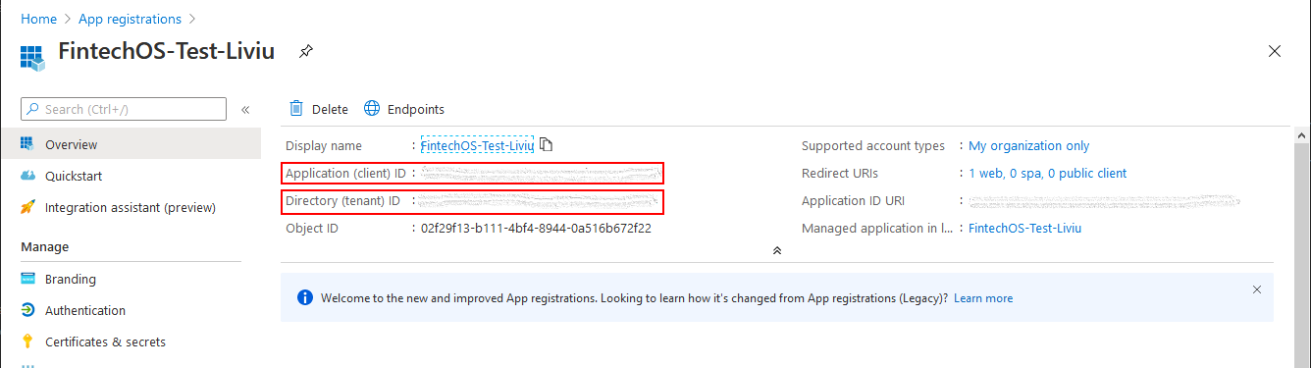1311x368 pixels.
Task: Open Quickstart cloud icon in sidebar
Action: pyautogui.click(x=27, y=176)
